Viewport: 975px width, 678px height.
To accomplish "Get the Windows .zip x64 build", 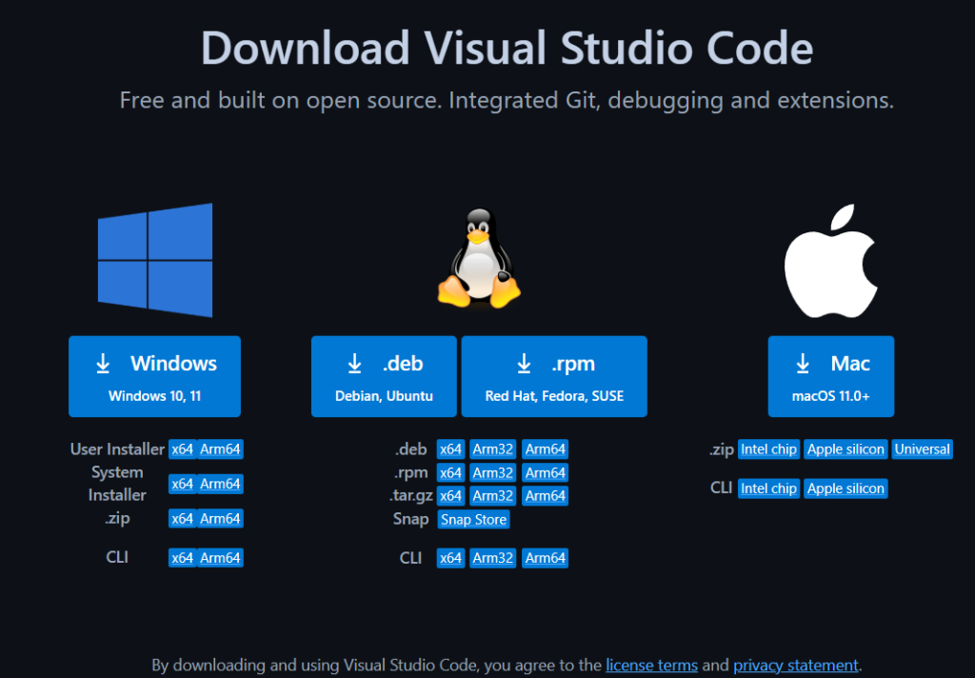I will (182, 519).
